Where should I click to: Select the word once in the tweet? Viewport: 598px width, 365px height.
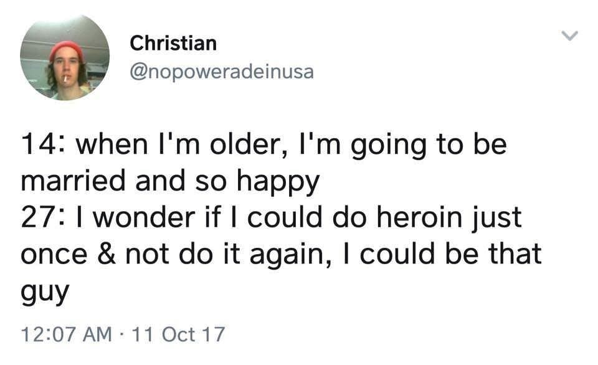point(53,254)
